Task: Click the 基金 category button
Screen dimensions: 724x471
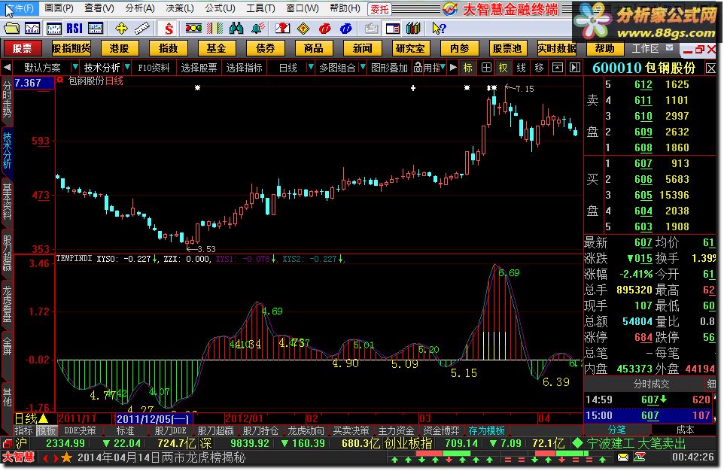Action: coord(216,48)
